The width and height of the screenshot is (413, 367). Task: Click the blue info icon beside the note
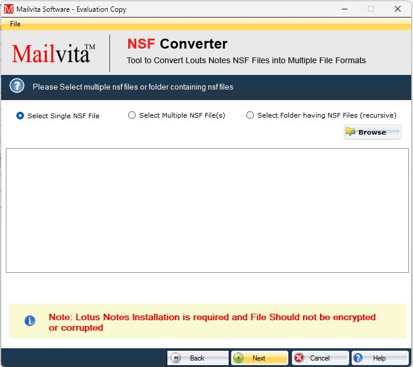[30, 321]
